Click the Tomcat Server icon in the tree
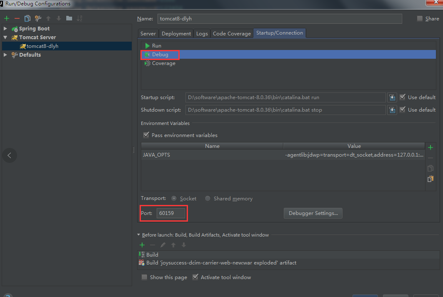The height and width of the screenshot is (297, 443). (15, 37)
